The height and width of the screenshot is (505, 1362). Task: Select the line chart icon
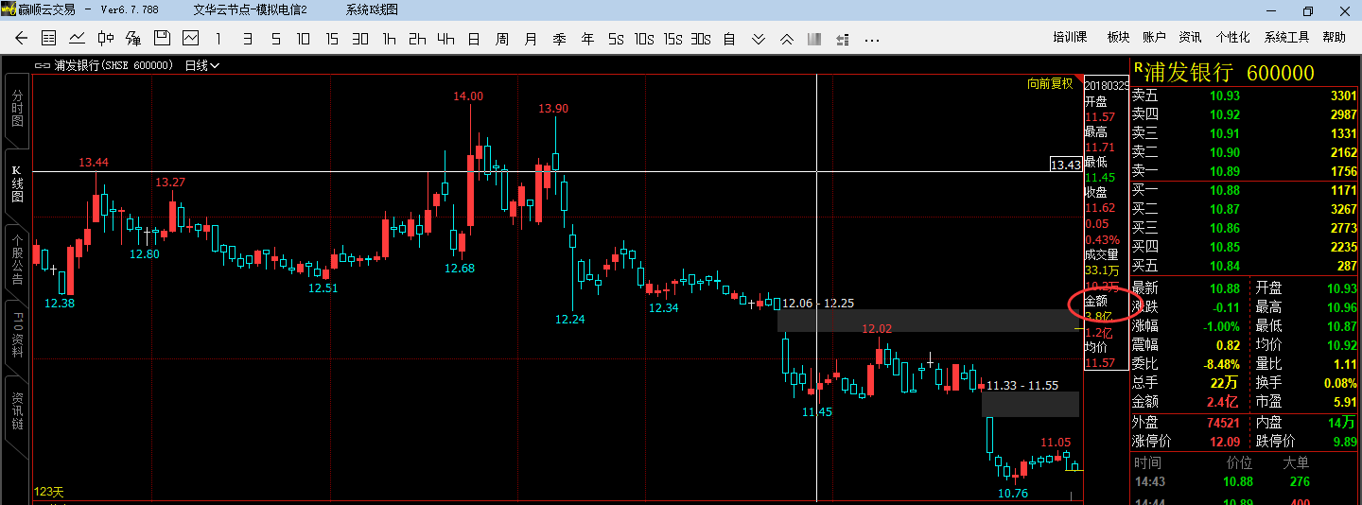click(78, 39)
